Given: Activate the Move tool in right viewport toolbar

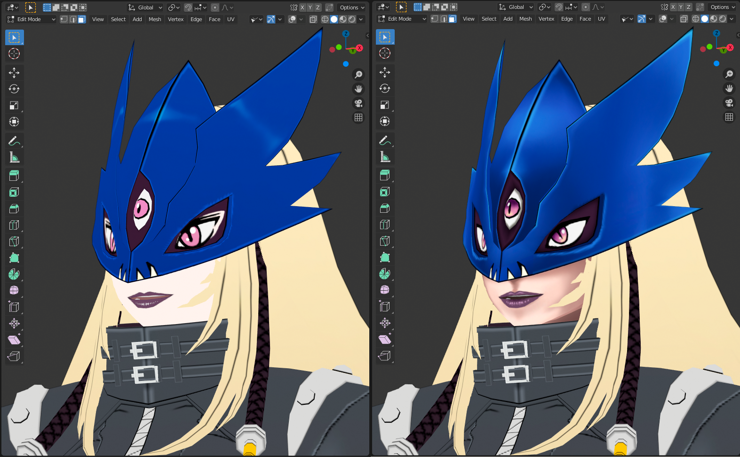Looking at the screenshot, I should (385, 72).
